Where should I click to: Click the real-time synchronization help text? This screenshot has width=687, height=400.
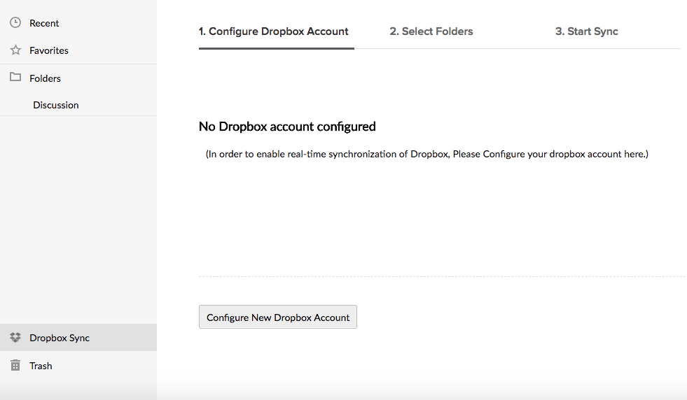click(x=427, y=154)
